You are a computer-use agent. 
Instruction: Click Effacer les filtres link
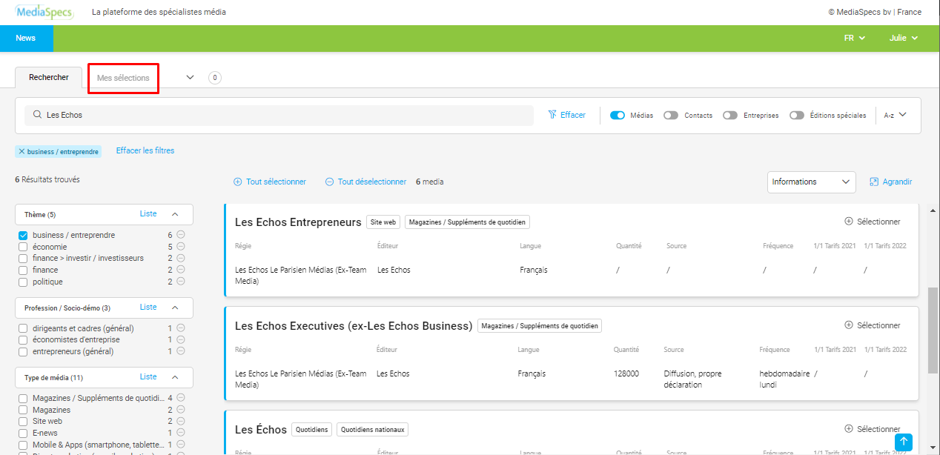[145, 150]
